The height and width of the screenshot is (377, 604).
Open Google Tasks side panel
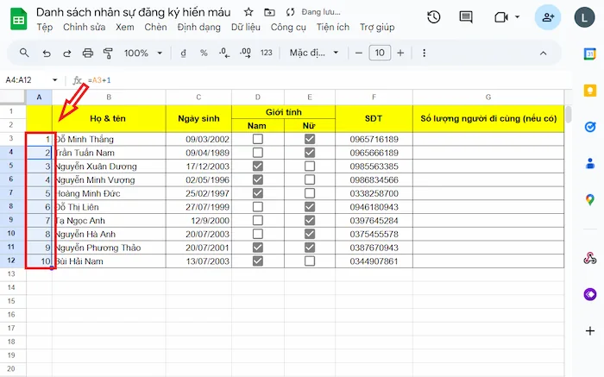589,127
